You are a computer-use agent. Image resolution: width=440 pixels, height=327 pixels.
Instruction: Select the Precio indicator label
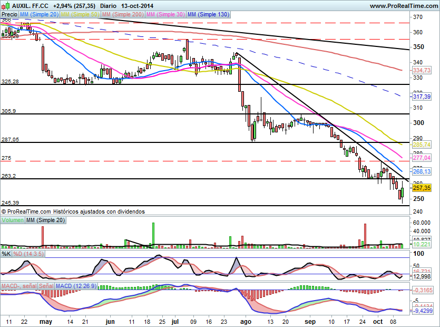(x=9, y=15)
